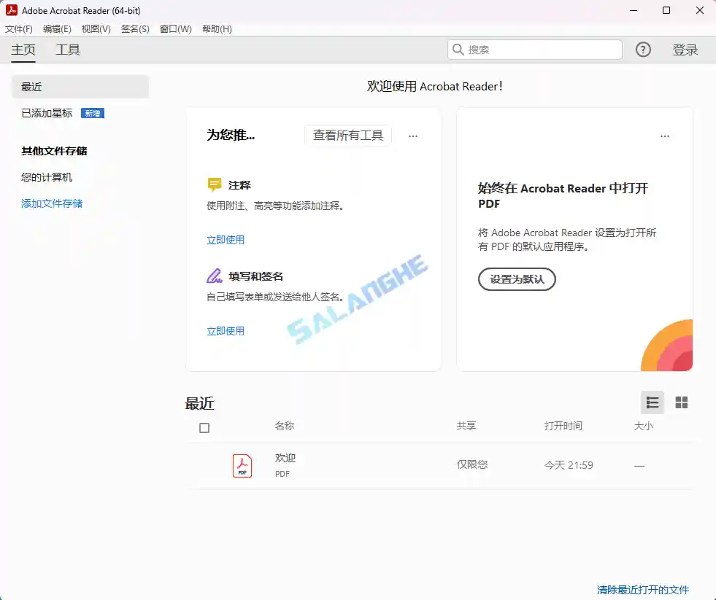Viewport: 716px width, 600px height.
Task: Check the select-all checkbox in recent list
Action: tap(204, 428)
